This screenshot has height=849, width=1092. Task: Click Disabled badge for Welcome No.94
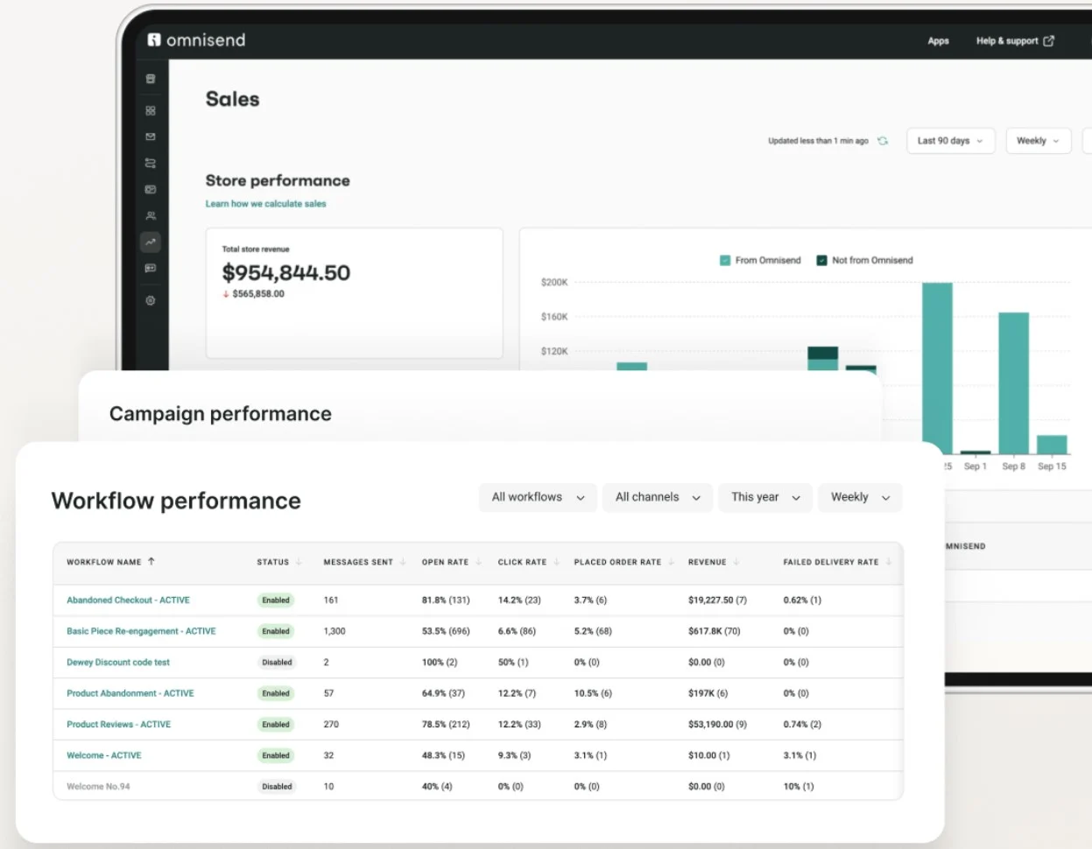click(277, 787)
